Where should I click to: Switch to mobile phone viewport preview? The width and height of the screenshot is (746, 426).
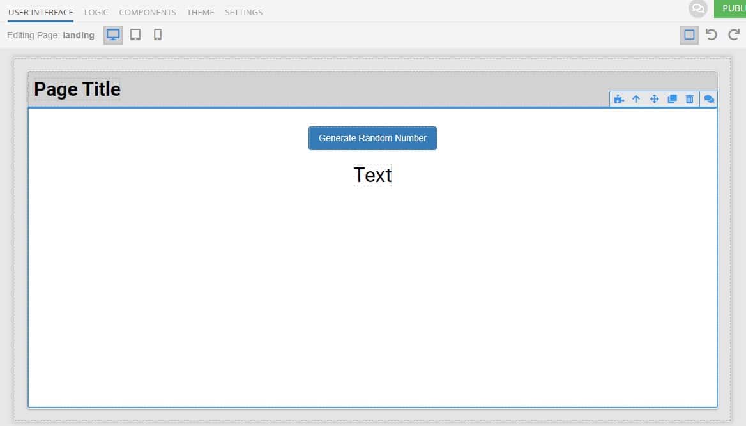[158, 34]
